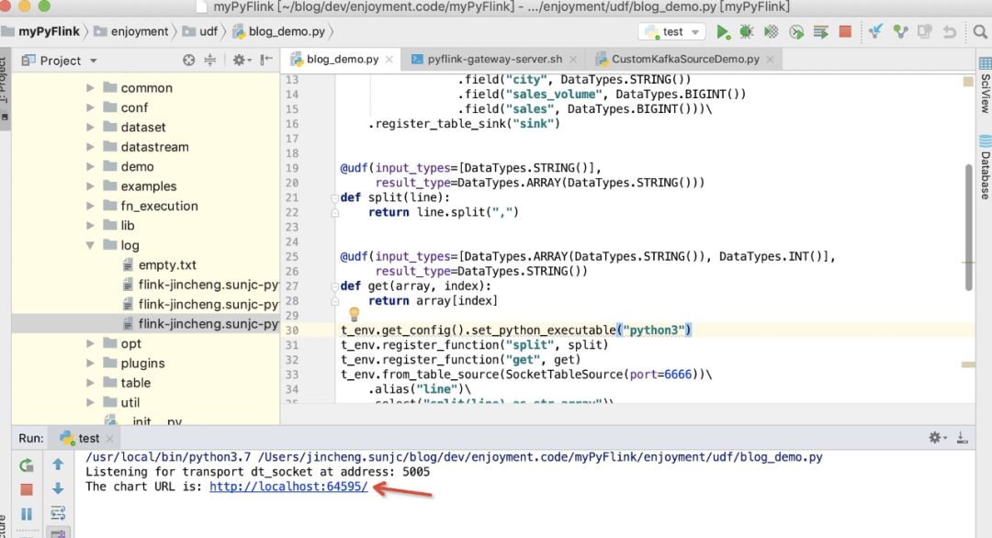Click the undo revert arrow icon
Screen dimensions: 992x538
coord(950,31)
